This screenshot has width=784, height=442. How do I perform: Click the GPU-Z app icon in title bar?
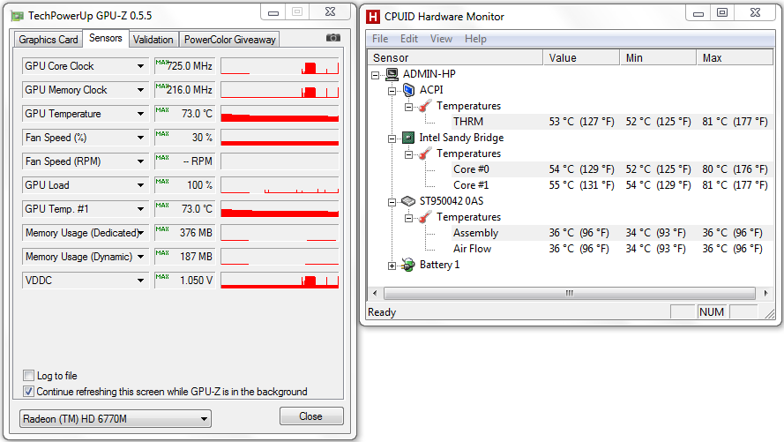18,17
